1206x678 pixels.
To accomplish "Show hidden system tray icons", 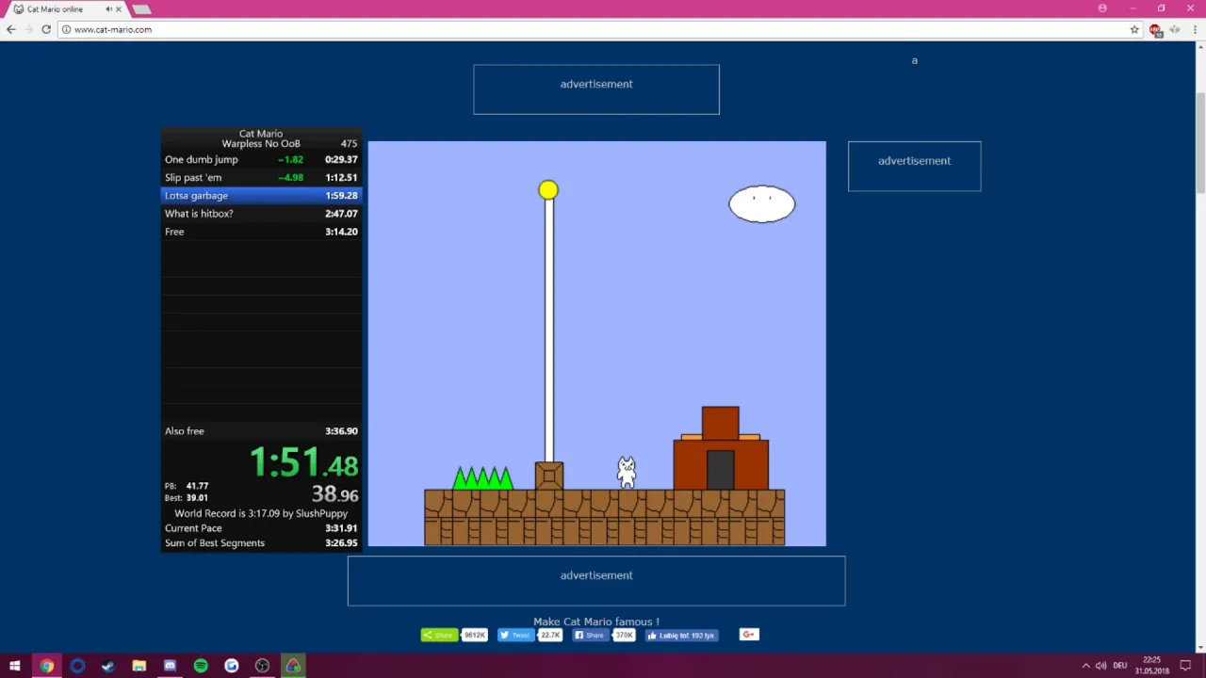I will point(1085,666).
